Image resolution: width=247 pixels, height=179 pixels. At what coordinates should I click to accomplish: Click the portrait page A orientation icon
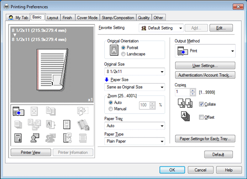coord(114,50)
